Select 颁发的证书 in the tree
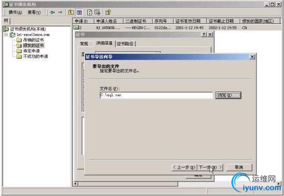 point(33,45)
